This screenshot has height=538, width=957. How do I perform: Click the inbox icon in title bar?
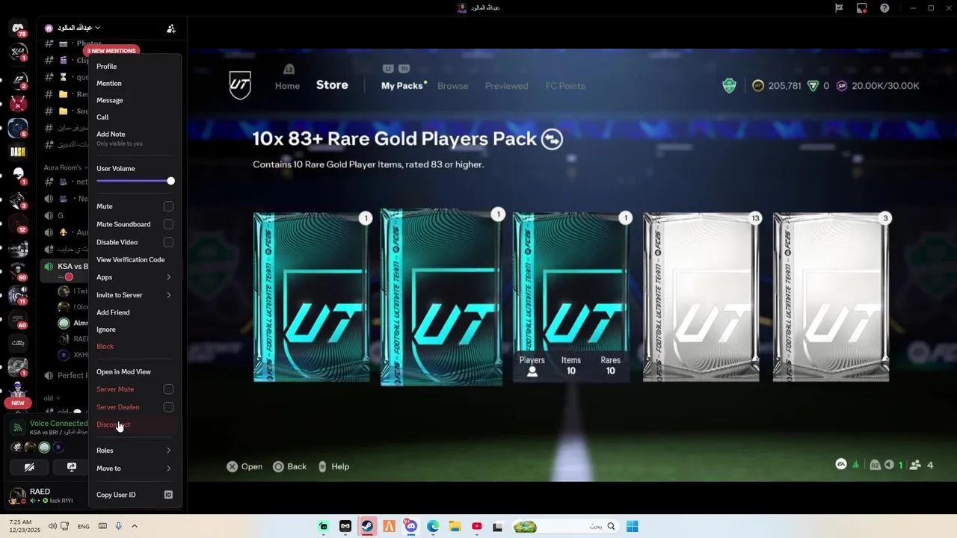pyautogui.click(x=862, y=8)
